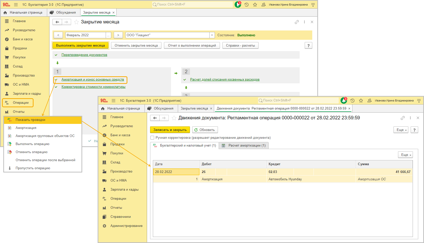
Task: Go to next month button
Action: [118, 35]
